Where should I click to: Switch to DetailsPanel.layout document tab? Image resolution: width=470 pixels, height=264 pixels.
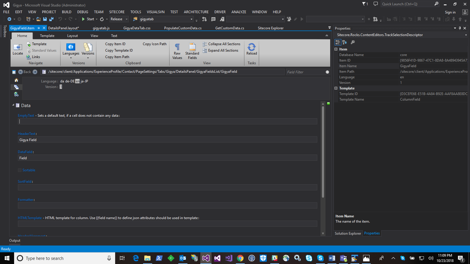63,28
